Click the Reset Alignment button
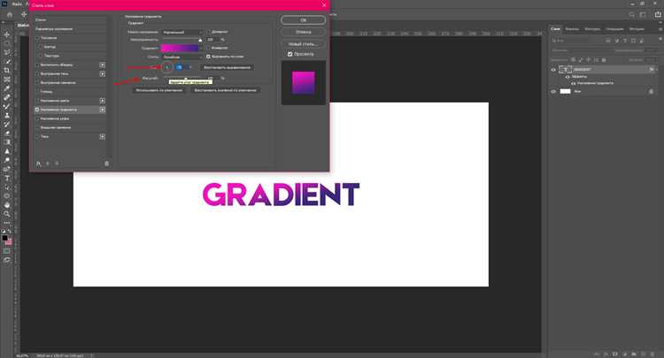664x358 pixels. tap(227, 67)
